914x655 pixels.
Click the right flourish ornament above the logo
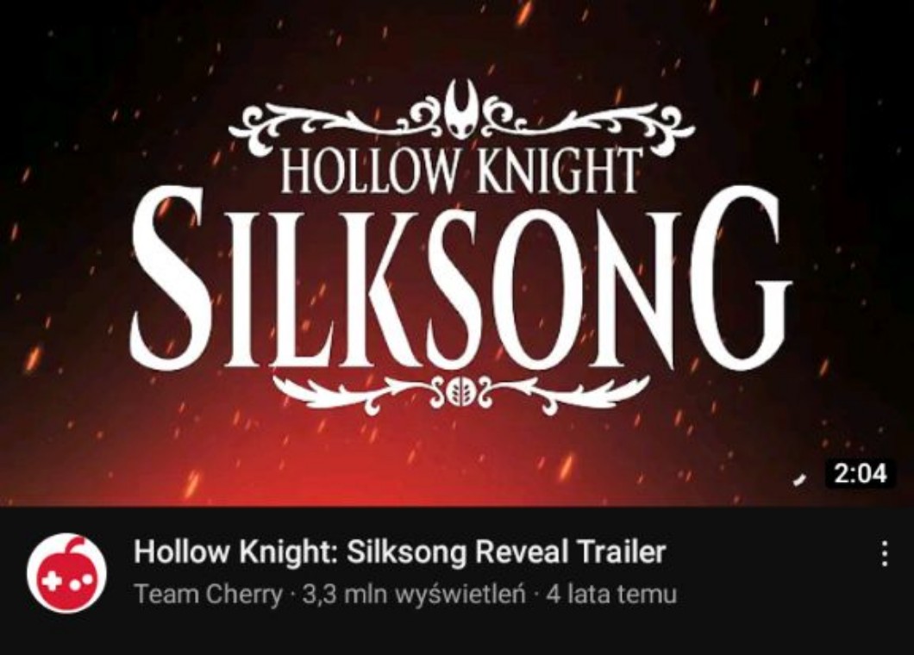587,124
